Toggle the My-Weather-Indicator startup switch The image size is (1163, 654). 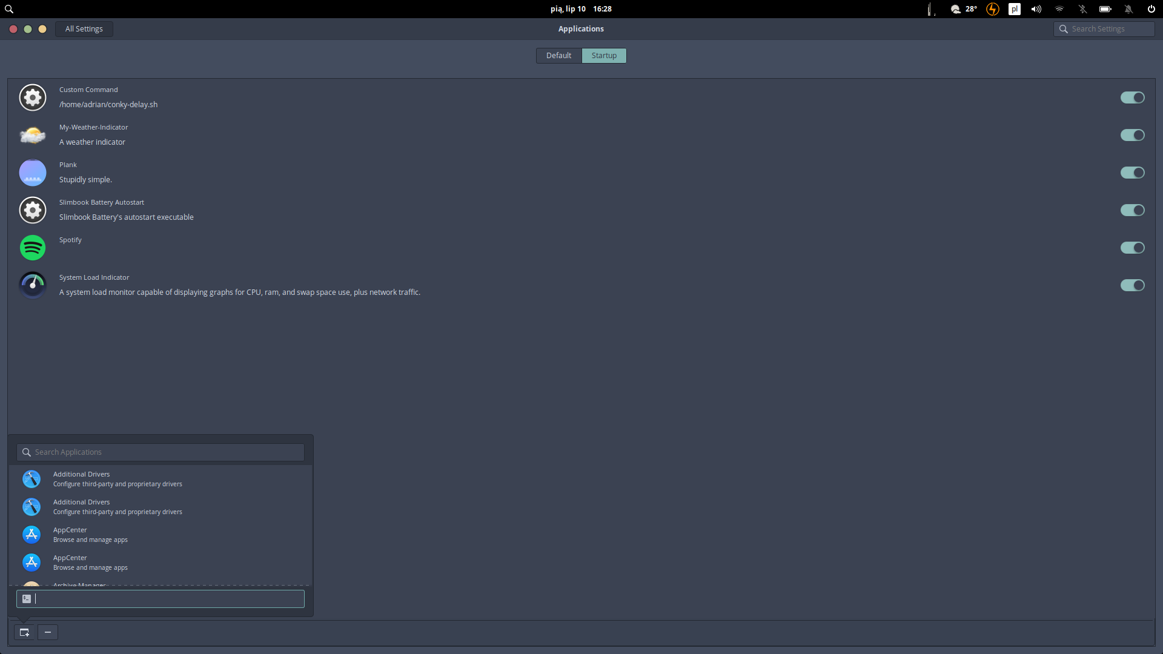point(1133,135)
